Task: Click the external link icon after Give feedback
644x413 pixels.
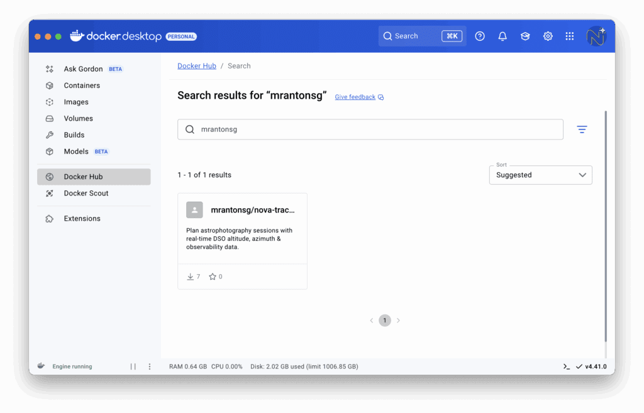Action: pyautogui.click(x=380, y=97)
